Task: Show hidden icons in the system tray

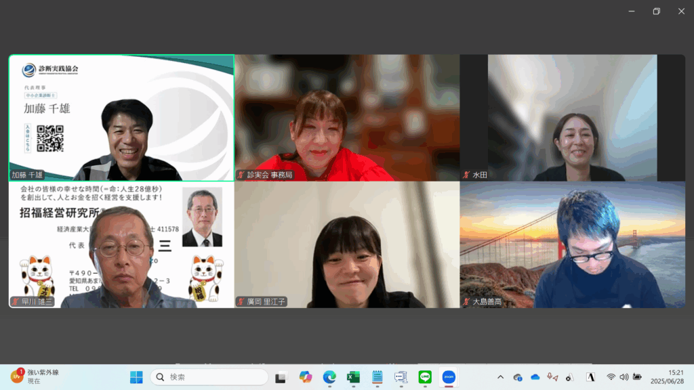Action: (501, 377)
